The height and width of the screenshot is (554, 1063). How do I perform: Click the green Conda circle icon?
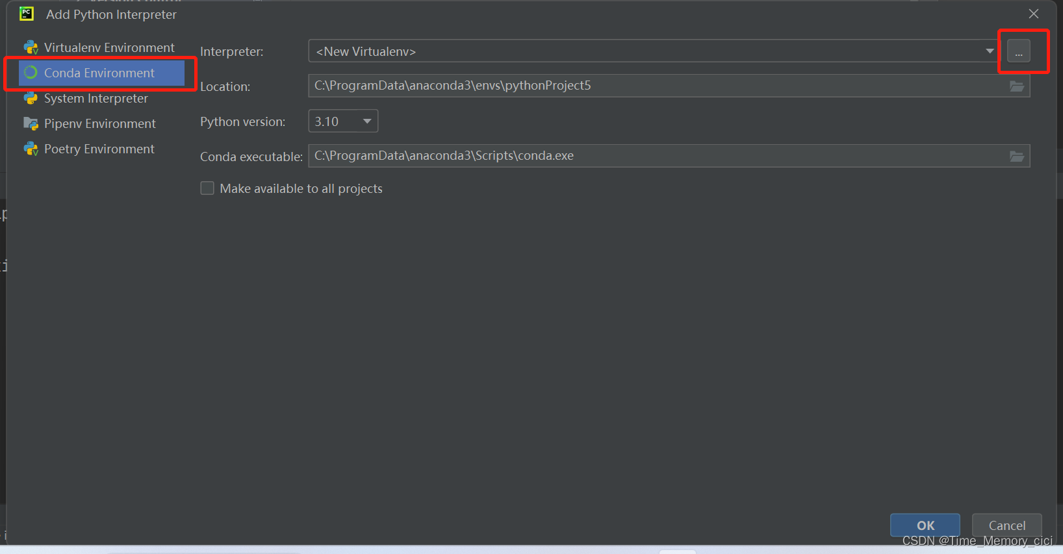[x=31, y=73]
